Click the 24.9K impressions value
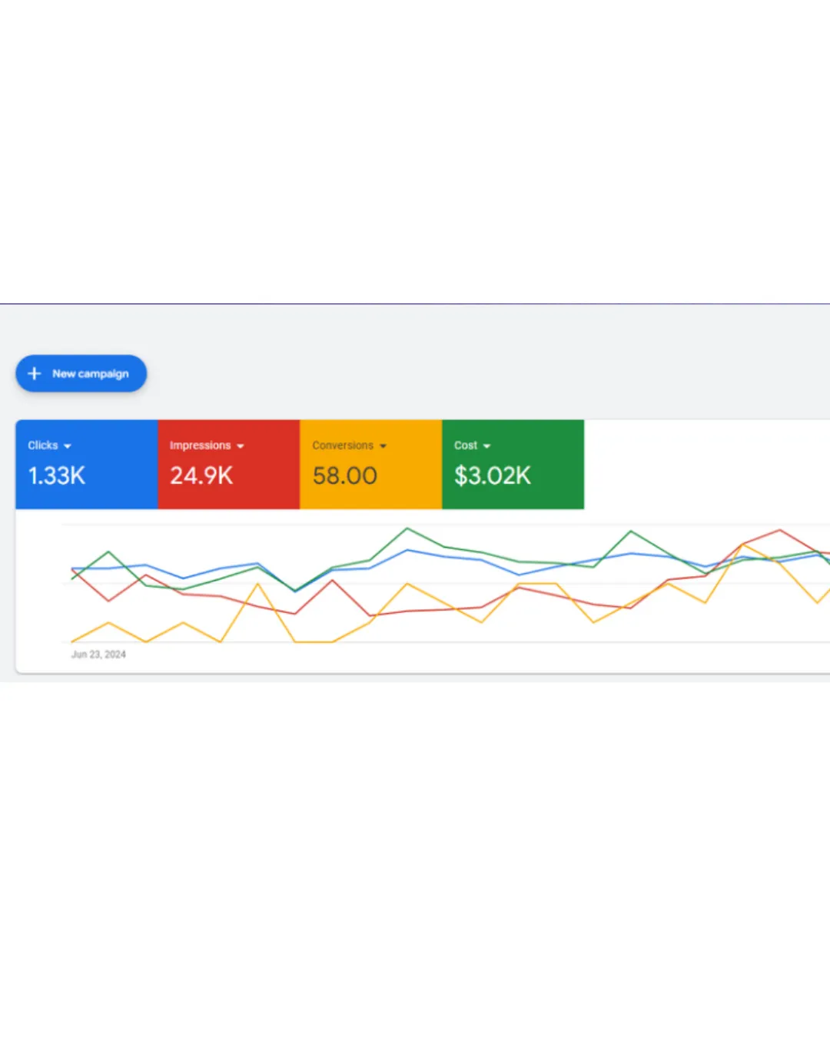 (201, 475)
